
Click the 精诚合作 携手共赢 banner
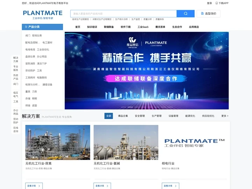click(147, 71)
